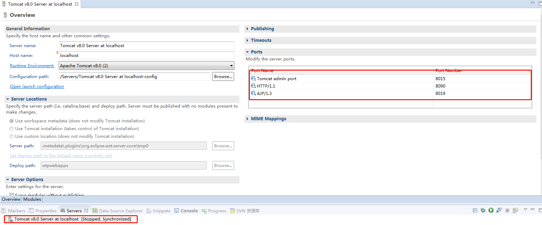
Task: Switch to the Overview bottom tab
Action: 11,199
